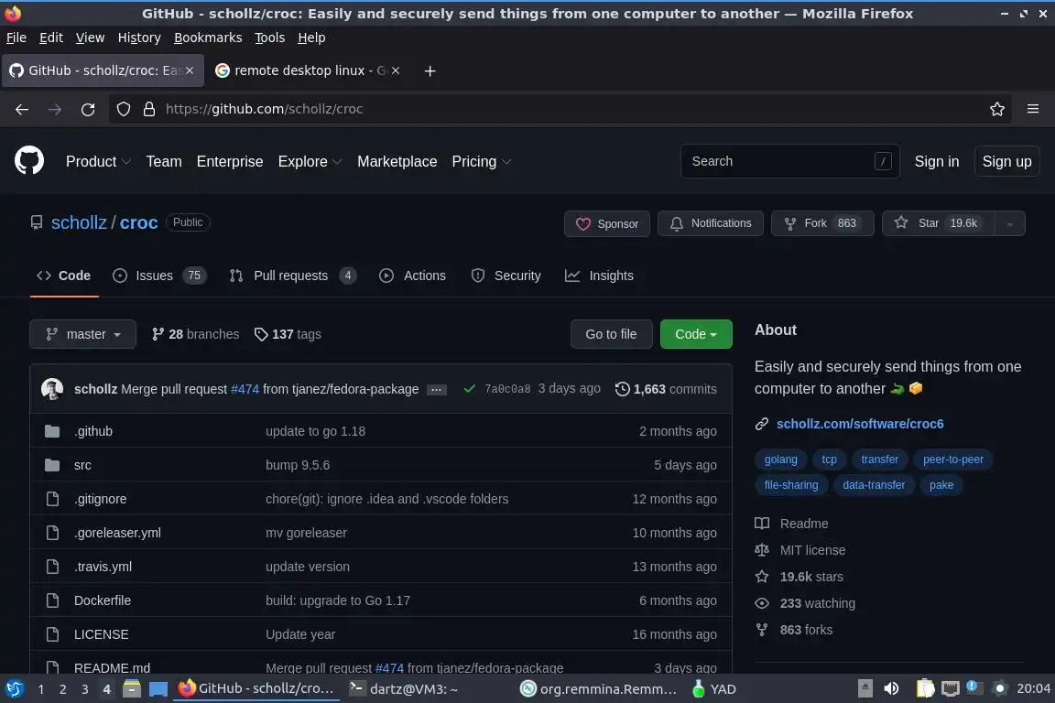1055x703 pixels.
Task: Switch to workspace 2 in taskbar
Action: click(62, 689)
